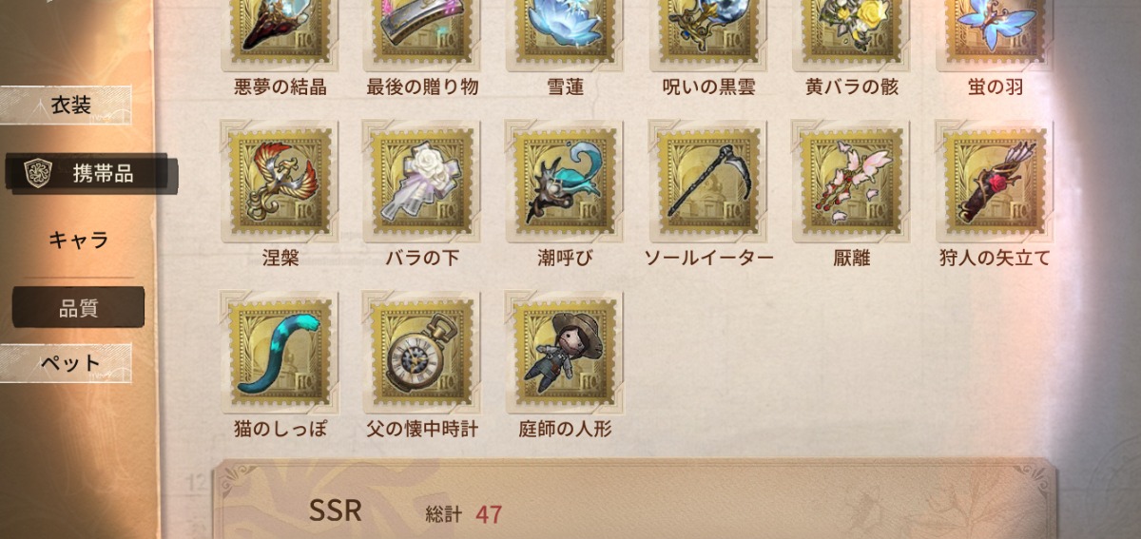Screen dimensions: 1141x539
Task: Select the 猫のしっぽ cat tail accessory
Action: coord(280,352)
